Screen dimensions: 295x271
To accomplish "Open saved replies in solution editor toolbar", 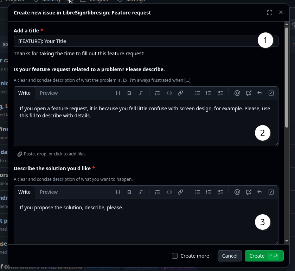I will click(x=260, y=192).
